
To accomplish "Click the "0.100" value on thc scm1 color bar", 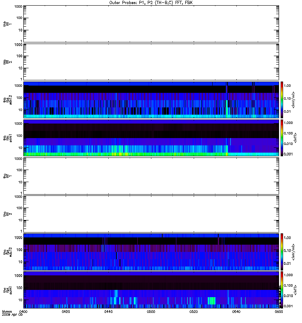I will point(288,285).
